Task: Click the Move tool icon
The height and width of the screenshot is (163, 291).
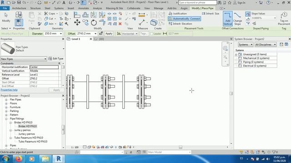Action: pos(77,23)
